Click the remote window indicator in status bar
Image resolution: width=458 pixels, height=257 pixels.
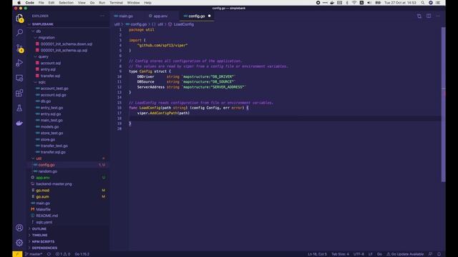click(17, 254)
